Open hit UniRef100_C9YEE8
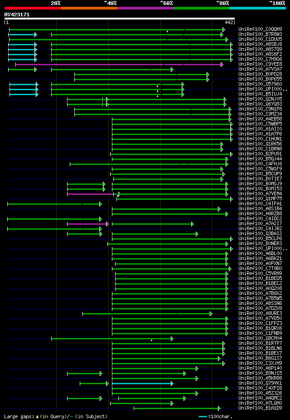The height and width of the screenshot is (420, 290). click(260, 64)
